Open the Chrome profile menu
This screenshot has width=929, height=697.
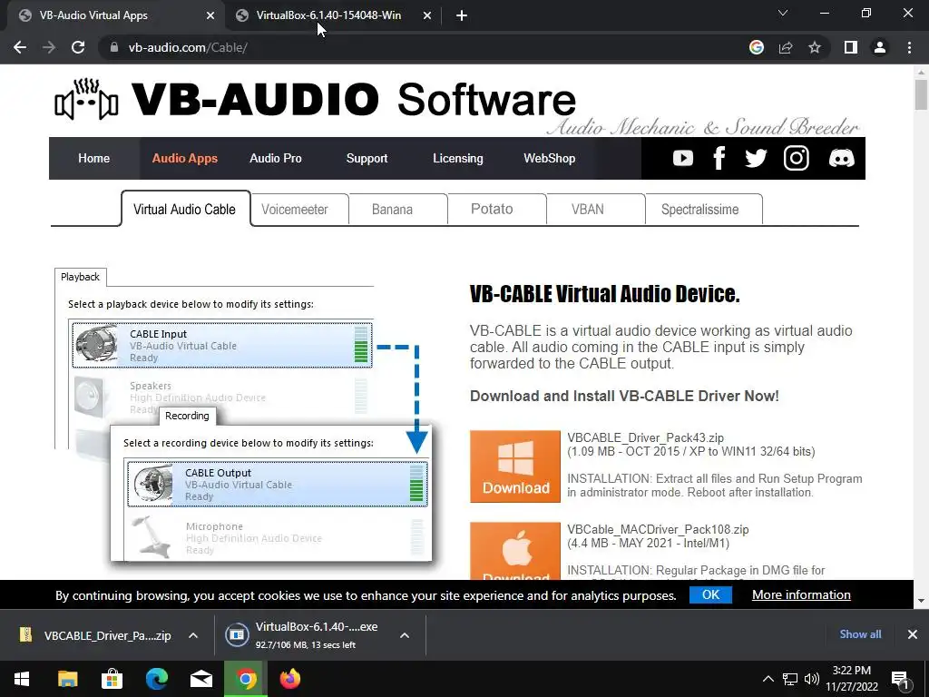click(x=880, y=47)
